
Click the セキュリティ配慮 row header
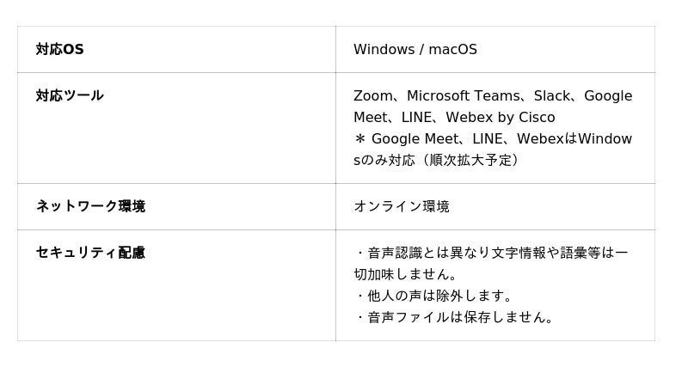[x=90, y=254]
